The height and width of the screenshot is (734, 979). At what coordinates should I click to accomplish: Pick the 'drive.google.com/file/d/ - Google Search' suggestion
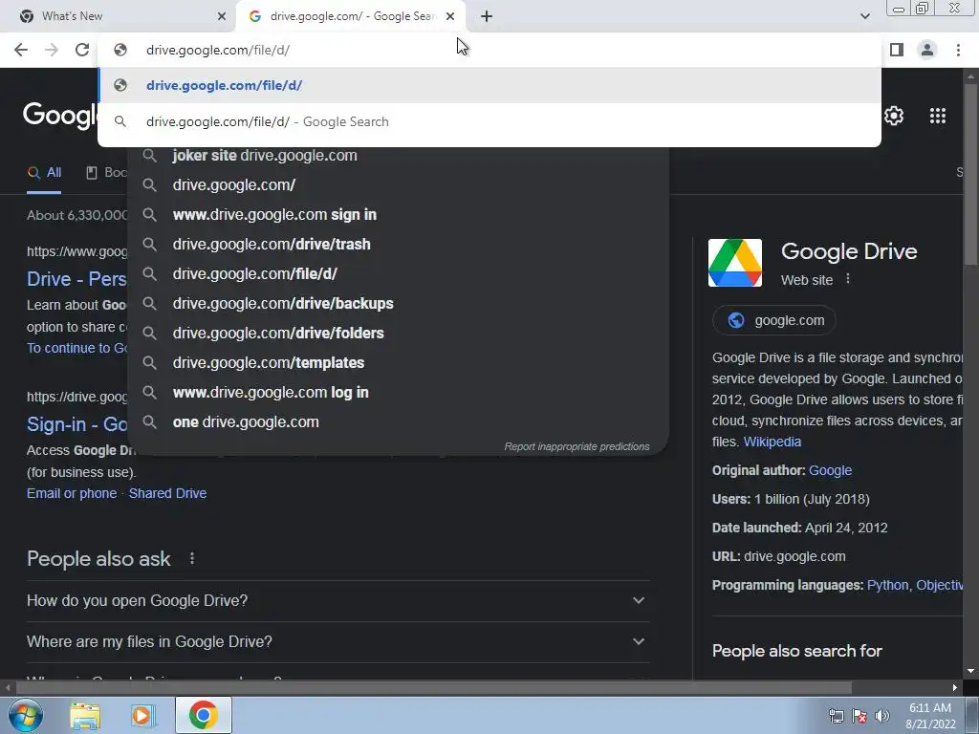[489, 121]
